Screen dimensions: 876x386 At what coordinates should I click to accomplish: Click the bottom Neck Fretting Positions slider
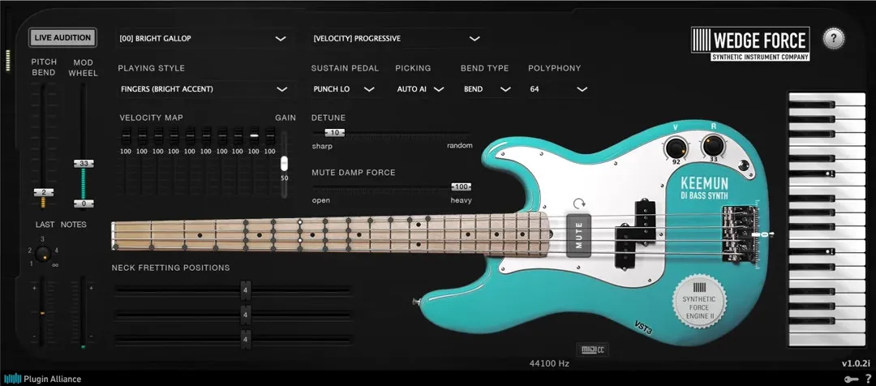click(233, 339)
